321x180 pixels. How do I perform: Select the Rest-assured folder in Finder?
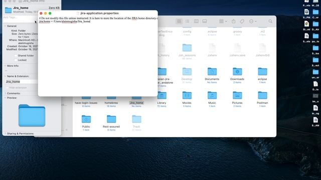(111, 119)
